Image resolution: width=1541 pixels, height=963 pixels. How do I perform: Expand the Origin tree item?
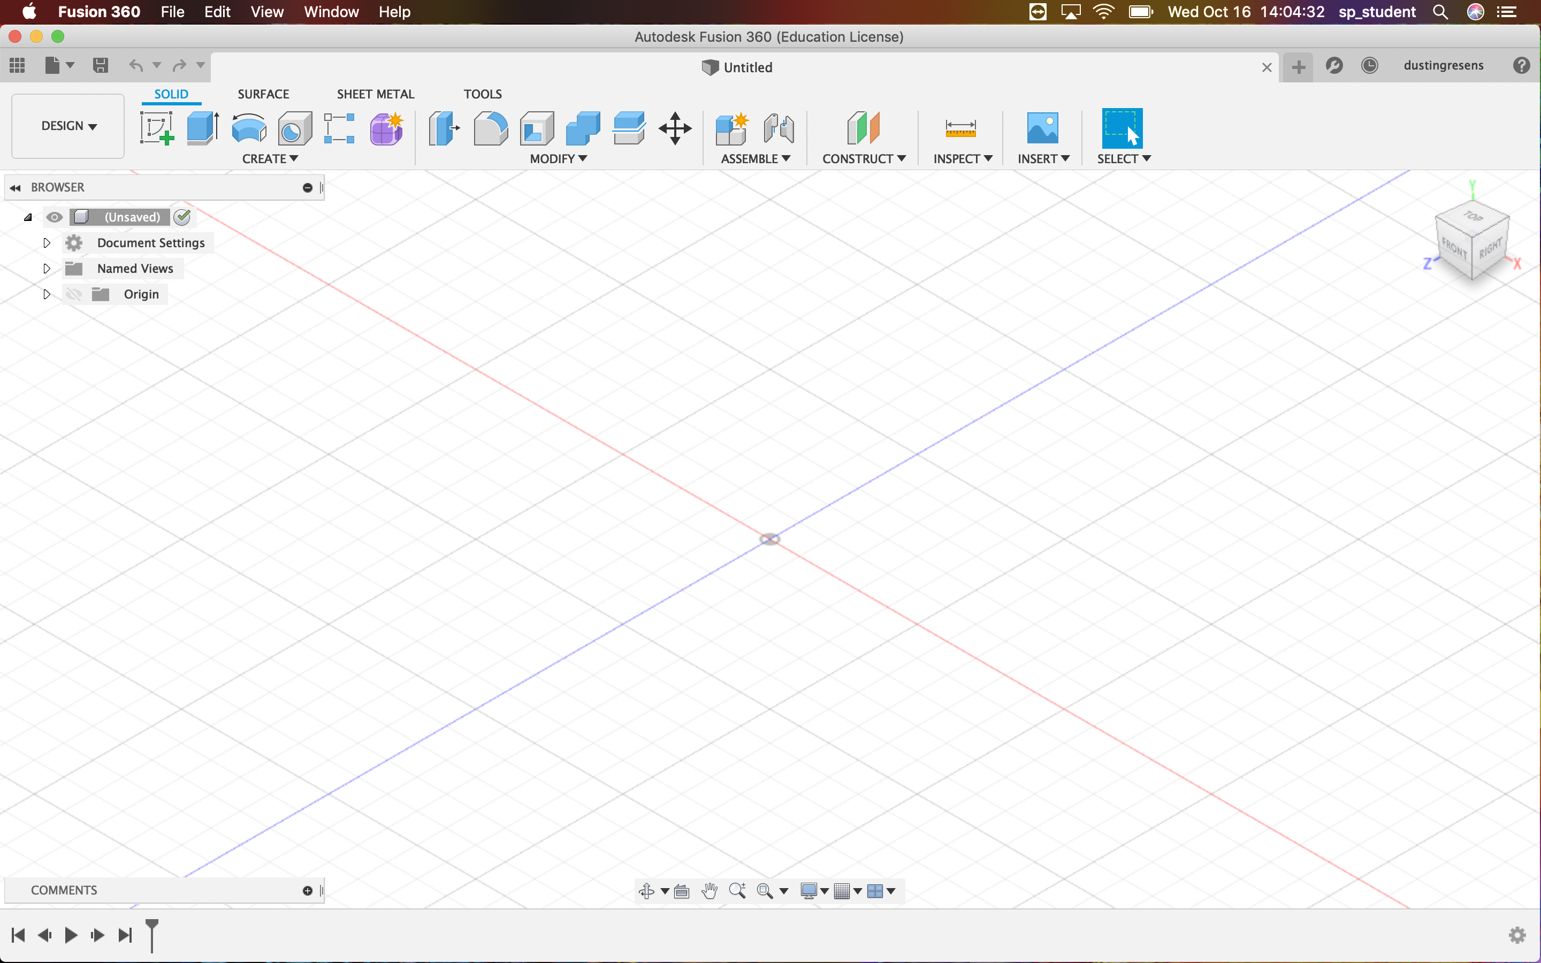click(45, 293)
